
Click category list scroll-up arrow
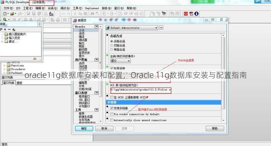(x=101, y=27)
